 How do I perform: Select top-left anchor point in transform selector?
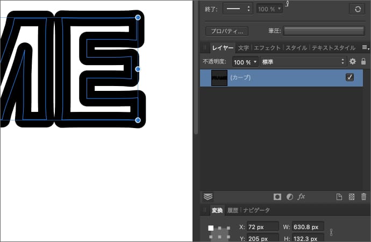pos(211,228)
